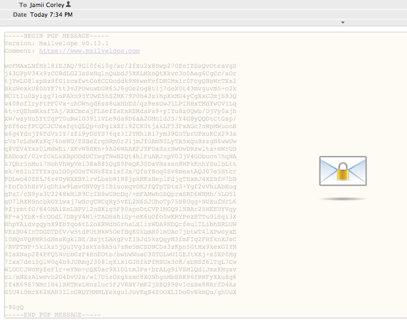Screen dimensions: 407x322
Task: Click the To header label
Action: point(23,4)
